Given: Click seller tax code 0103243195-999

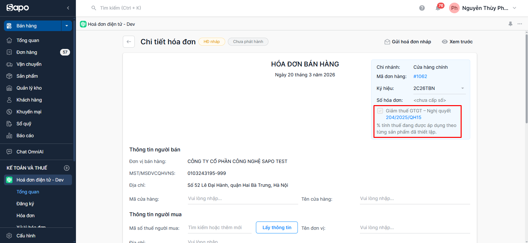Looking at the screenshot, I should (207, 173).
